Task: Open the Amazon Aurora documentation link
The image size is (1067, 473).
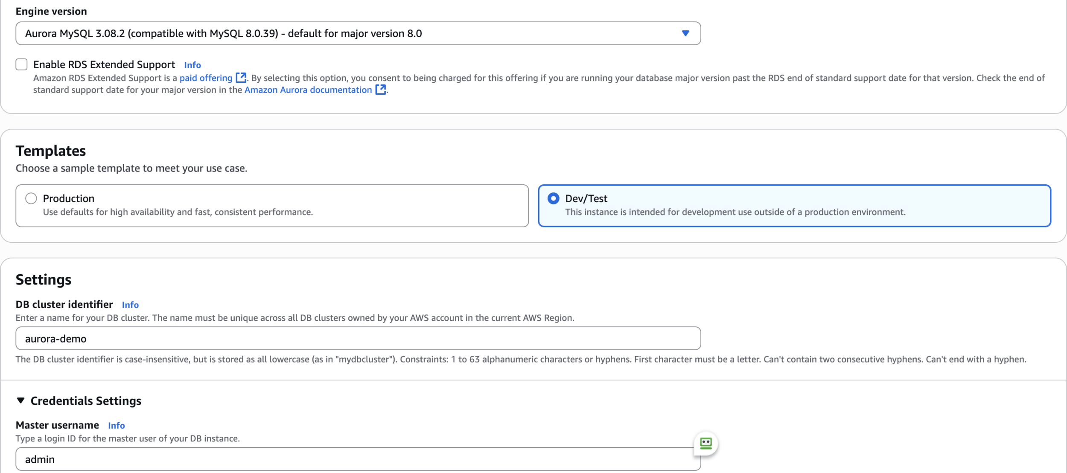Action: (x=308, y=90)
